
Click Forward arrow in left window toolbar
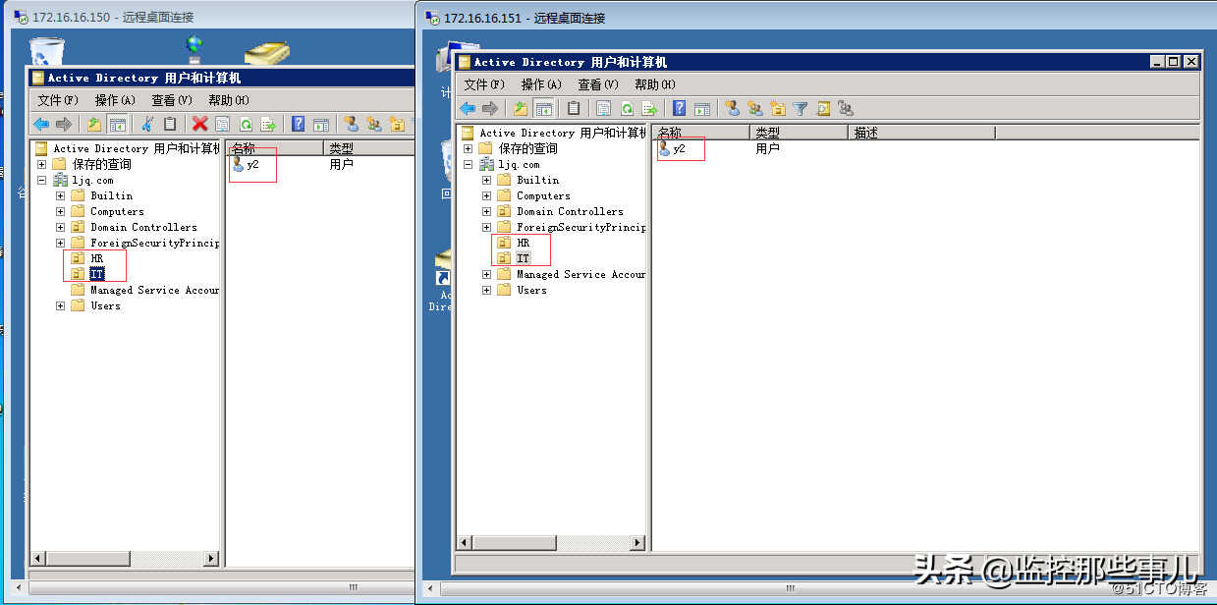click(64, 124)
